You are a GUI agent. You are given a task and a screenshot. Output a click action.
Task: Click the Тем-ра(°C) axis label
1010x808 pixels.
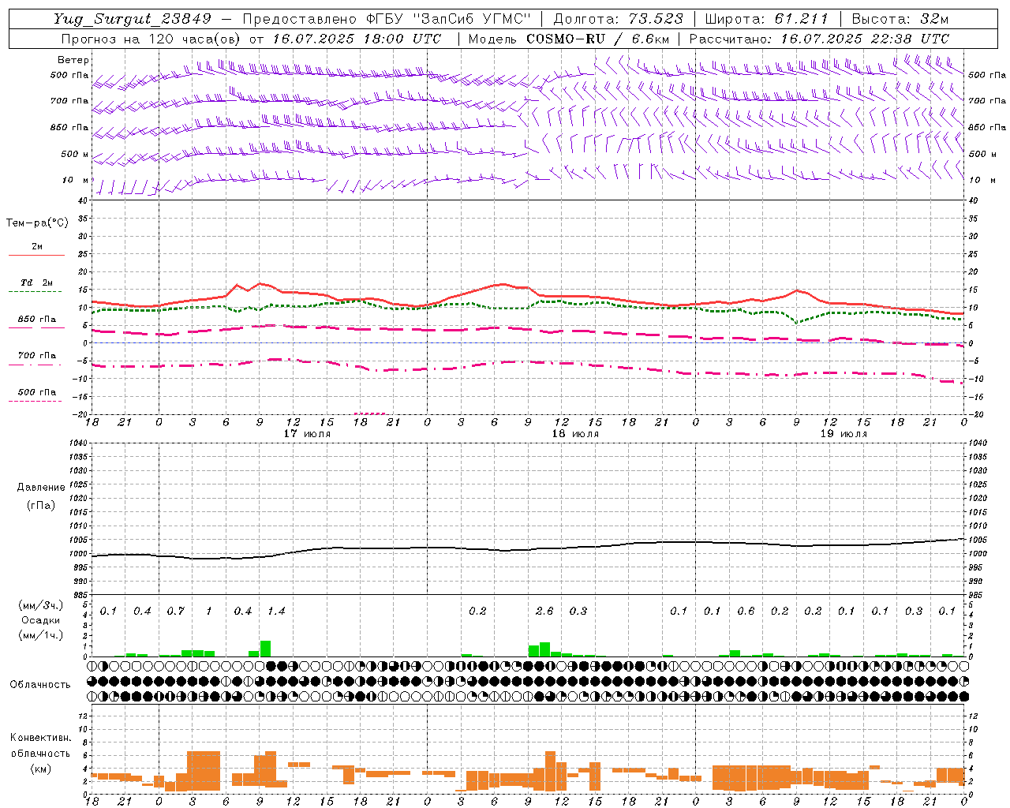tap(37, 223)
